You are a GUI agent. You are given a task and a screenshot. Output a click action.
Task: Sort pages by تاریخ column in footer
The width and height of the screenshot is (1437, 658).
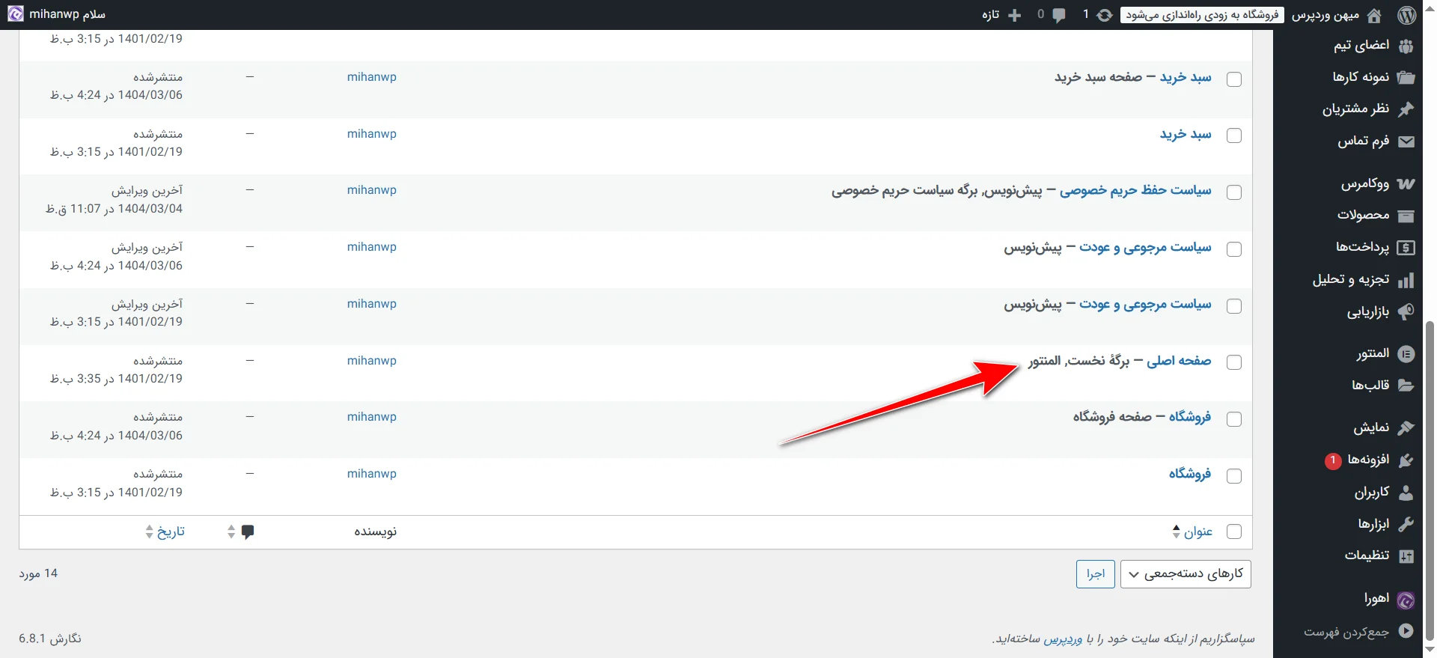pos(170,531)
